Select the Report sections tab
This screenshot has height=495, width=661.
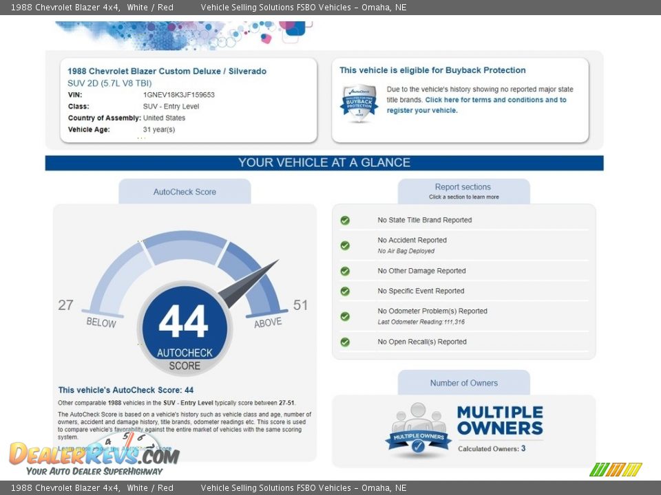tap(463, 191)
